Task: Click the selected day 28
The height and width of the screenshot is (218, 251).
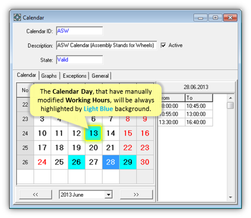Action: coord(111,162)
